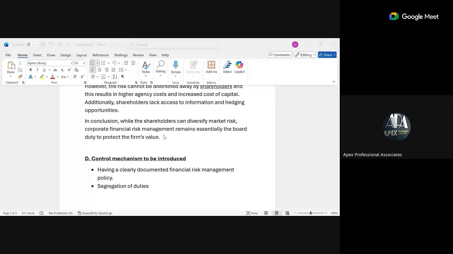
Task: Click the Paste clipboard icon
Action: (11, 65)
